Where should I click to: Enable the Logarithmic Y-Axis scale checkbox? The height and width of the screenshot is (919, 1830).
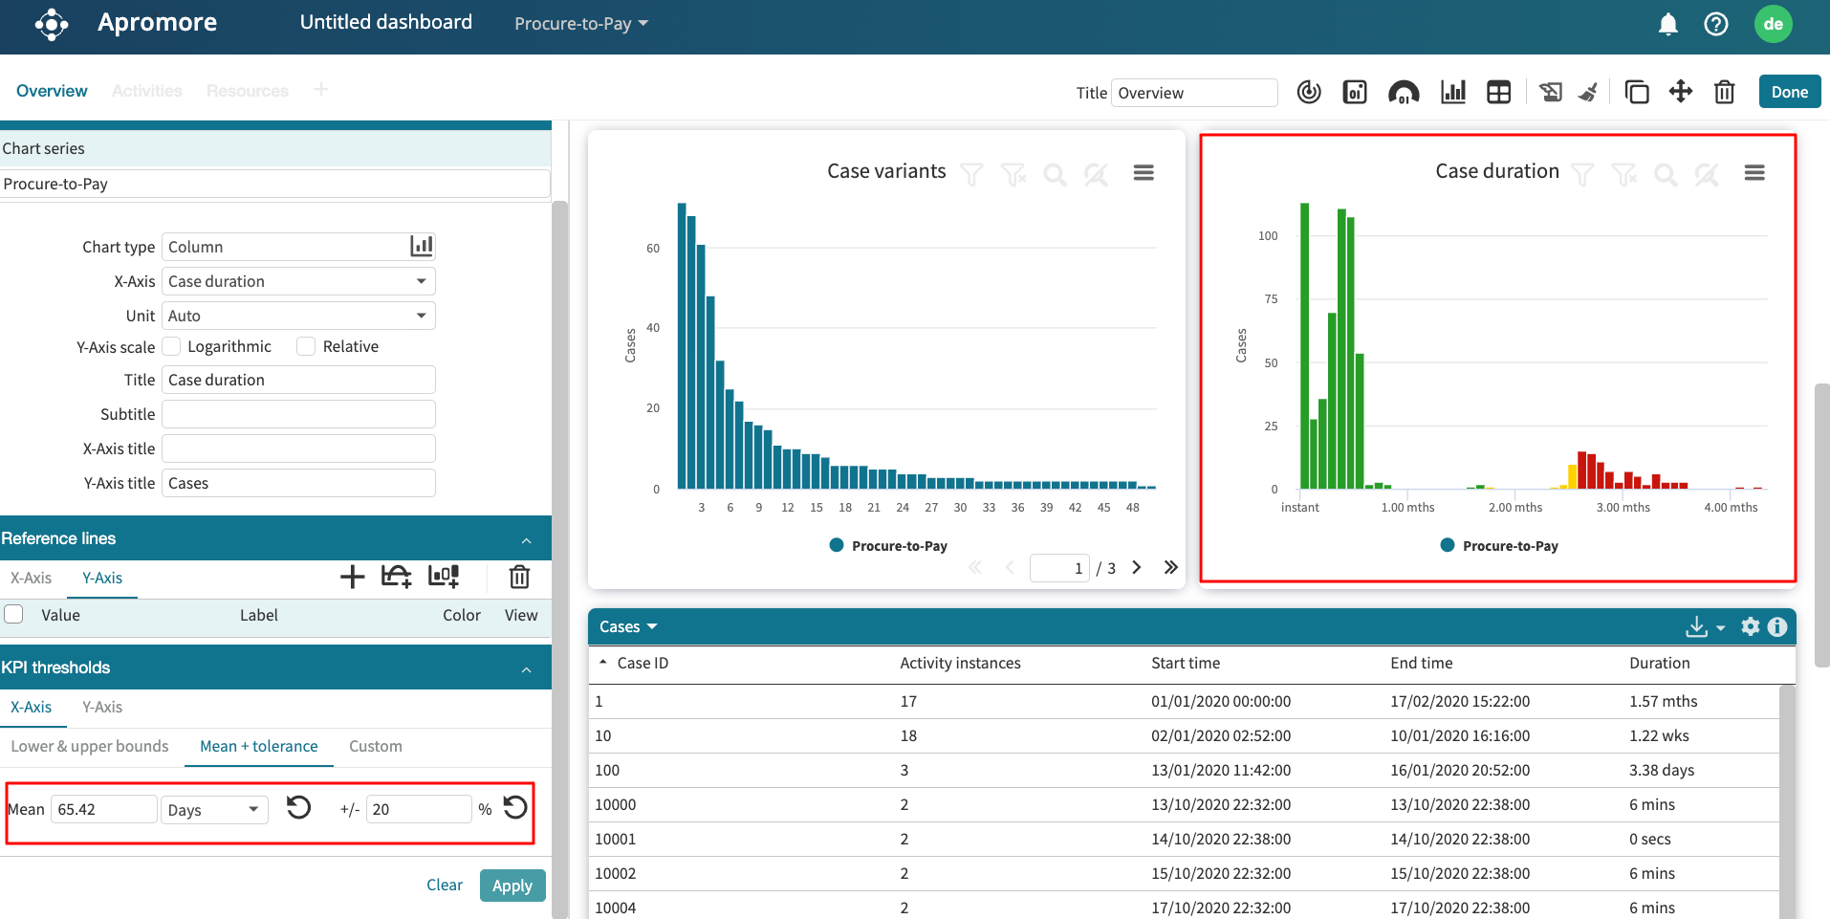pyautogui.click(x=172, y=346)
